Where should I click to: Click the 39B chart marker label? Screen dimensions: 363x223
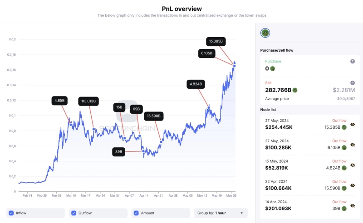118,152
